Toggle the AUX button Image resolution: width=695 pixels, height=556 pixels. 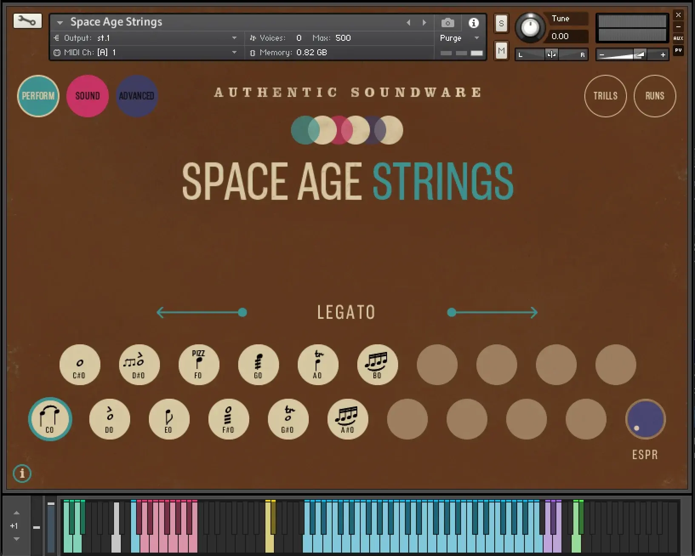pyautogui.click(x=678, y=38)
